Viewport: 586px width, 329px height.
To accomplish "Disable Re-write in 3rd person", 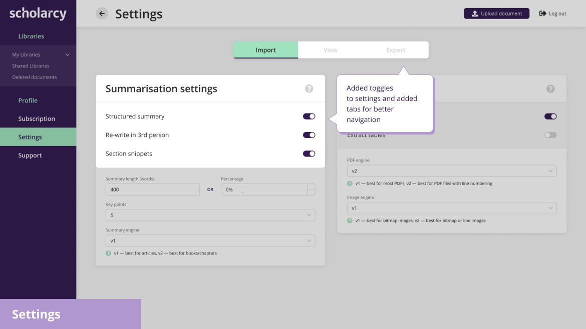I will click(309, 135).
